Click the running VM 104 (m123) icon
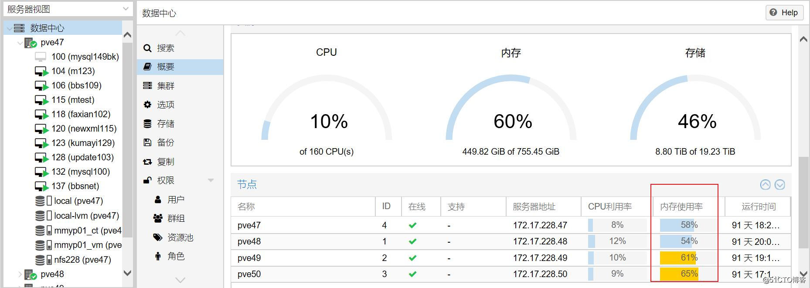Screen dimensions: 810x288 coord(41,71)
